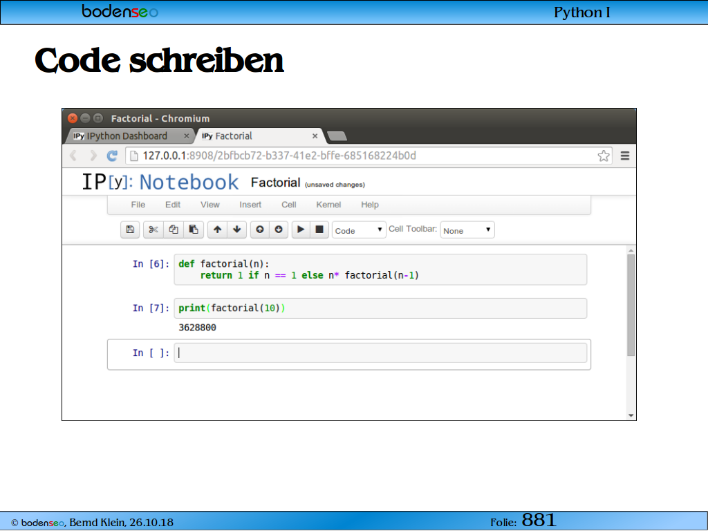This screenshot has height=531, width=708.
Task: Open the cell type Code dropdown
Action: point(359,230)
